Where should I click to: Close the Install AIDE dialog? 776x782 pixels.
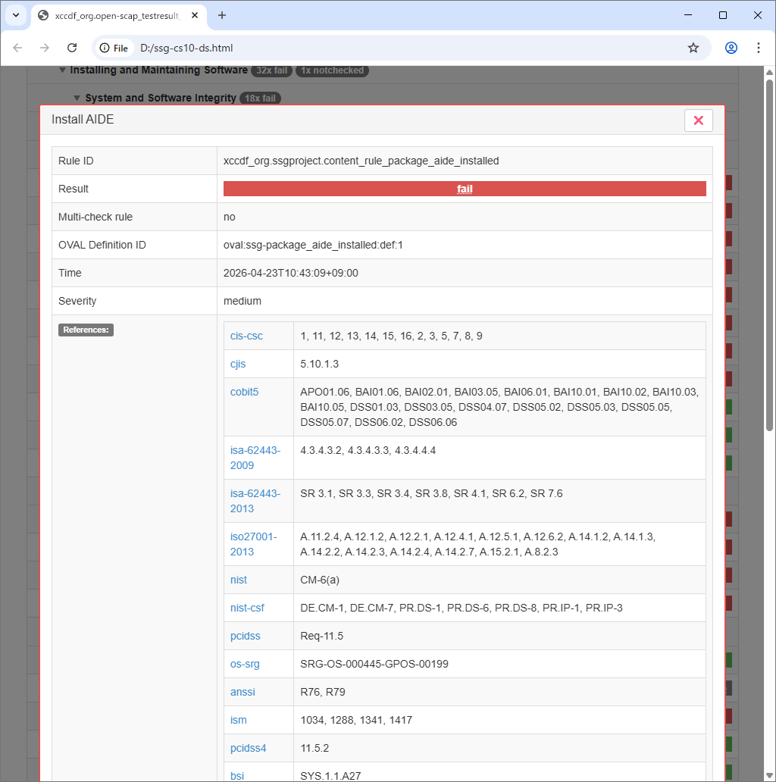tap(698, 120)
